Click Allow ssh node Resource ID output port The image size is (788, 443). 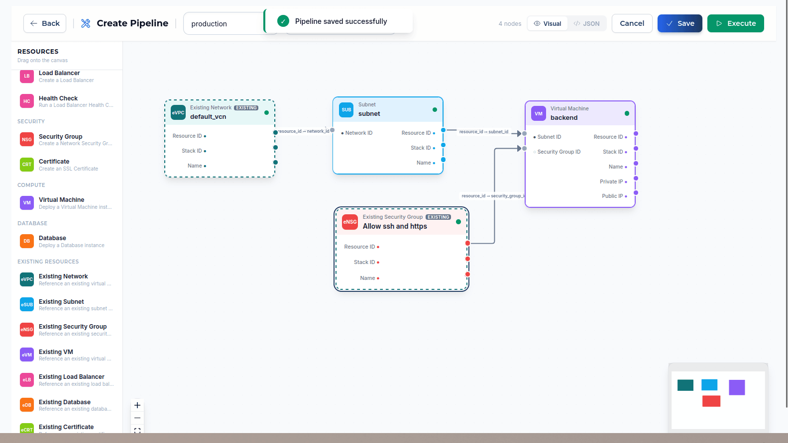tap(467, 243)
